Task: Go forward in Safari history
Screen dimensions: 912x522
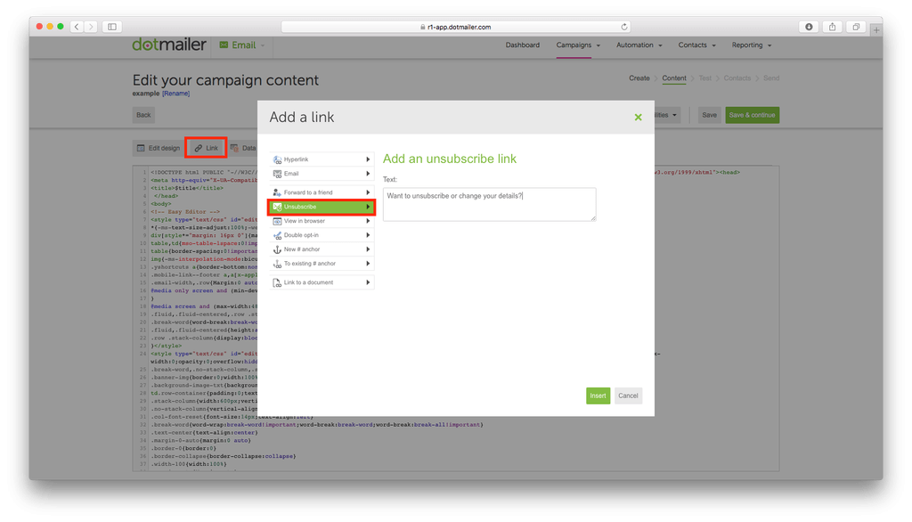Action: click(91, 27)
